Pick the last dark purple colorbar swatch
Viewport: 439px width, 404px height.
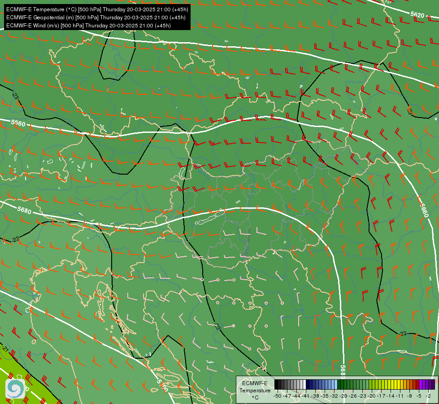pos(433,384)
